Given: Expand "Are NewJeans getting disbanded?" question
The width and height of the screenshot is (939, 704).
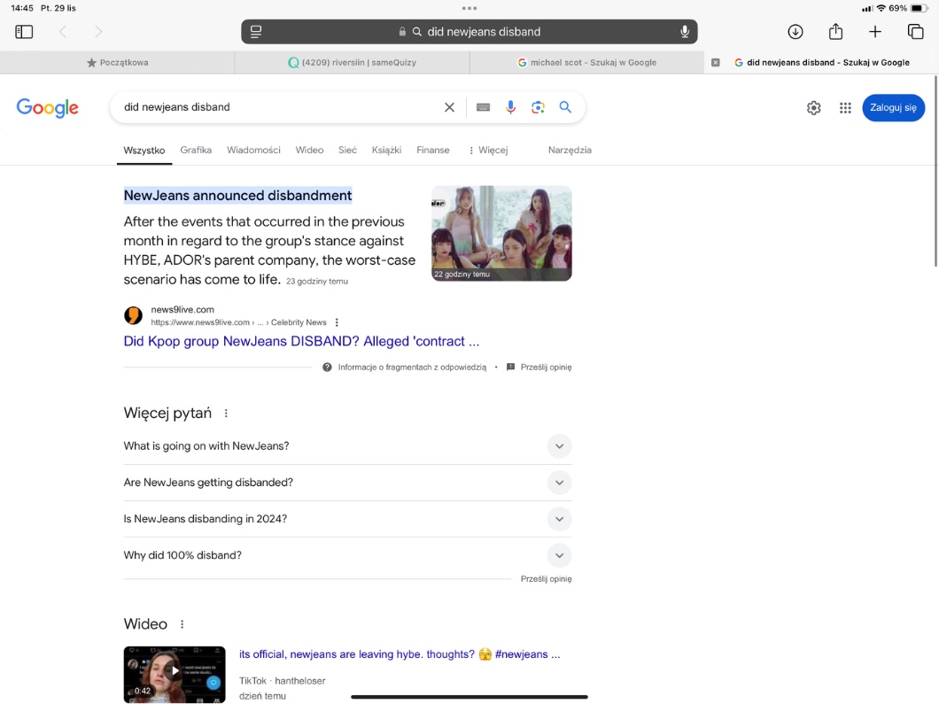Looking at the screenshot, I should 559,483.
